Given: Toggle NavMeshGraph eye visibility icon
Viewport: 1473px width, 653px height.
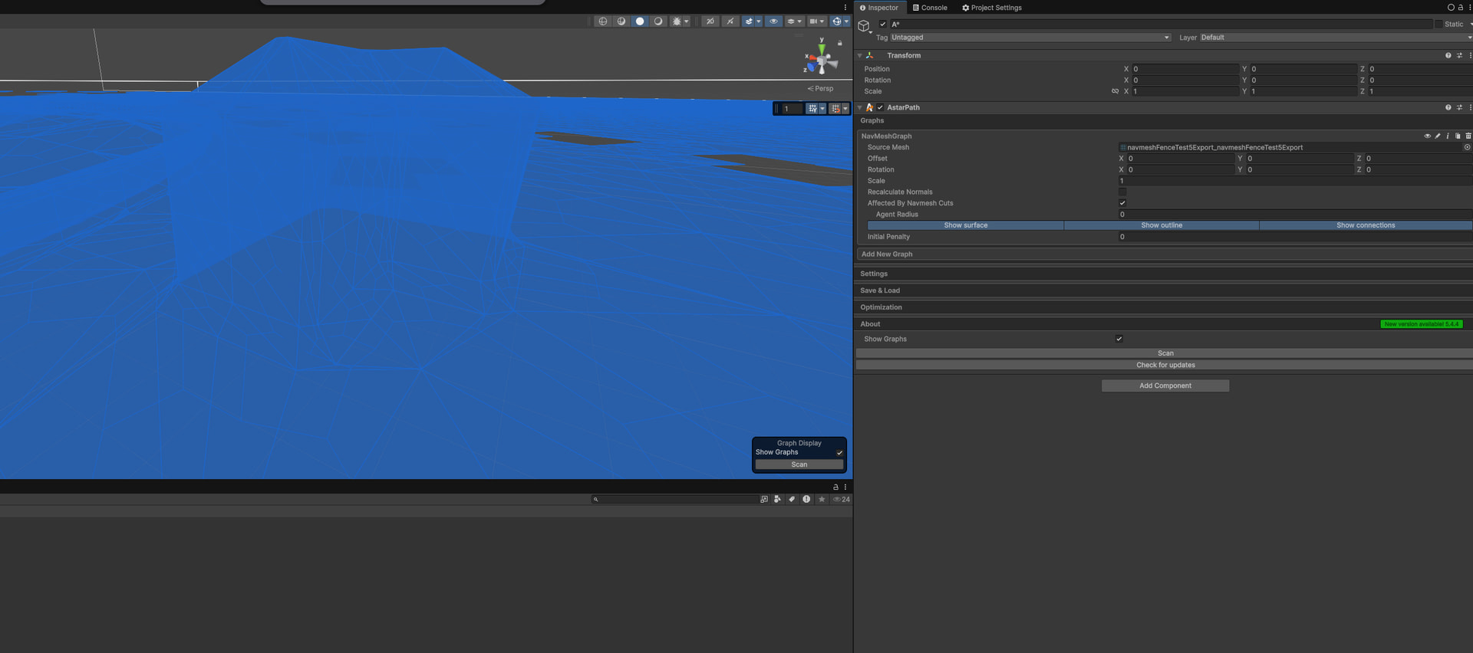Looking at the screenshot, I should [1427, 136].
